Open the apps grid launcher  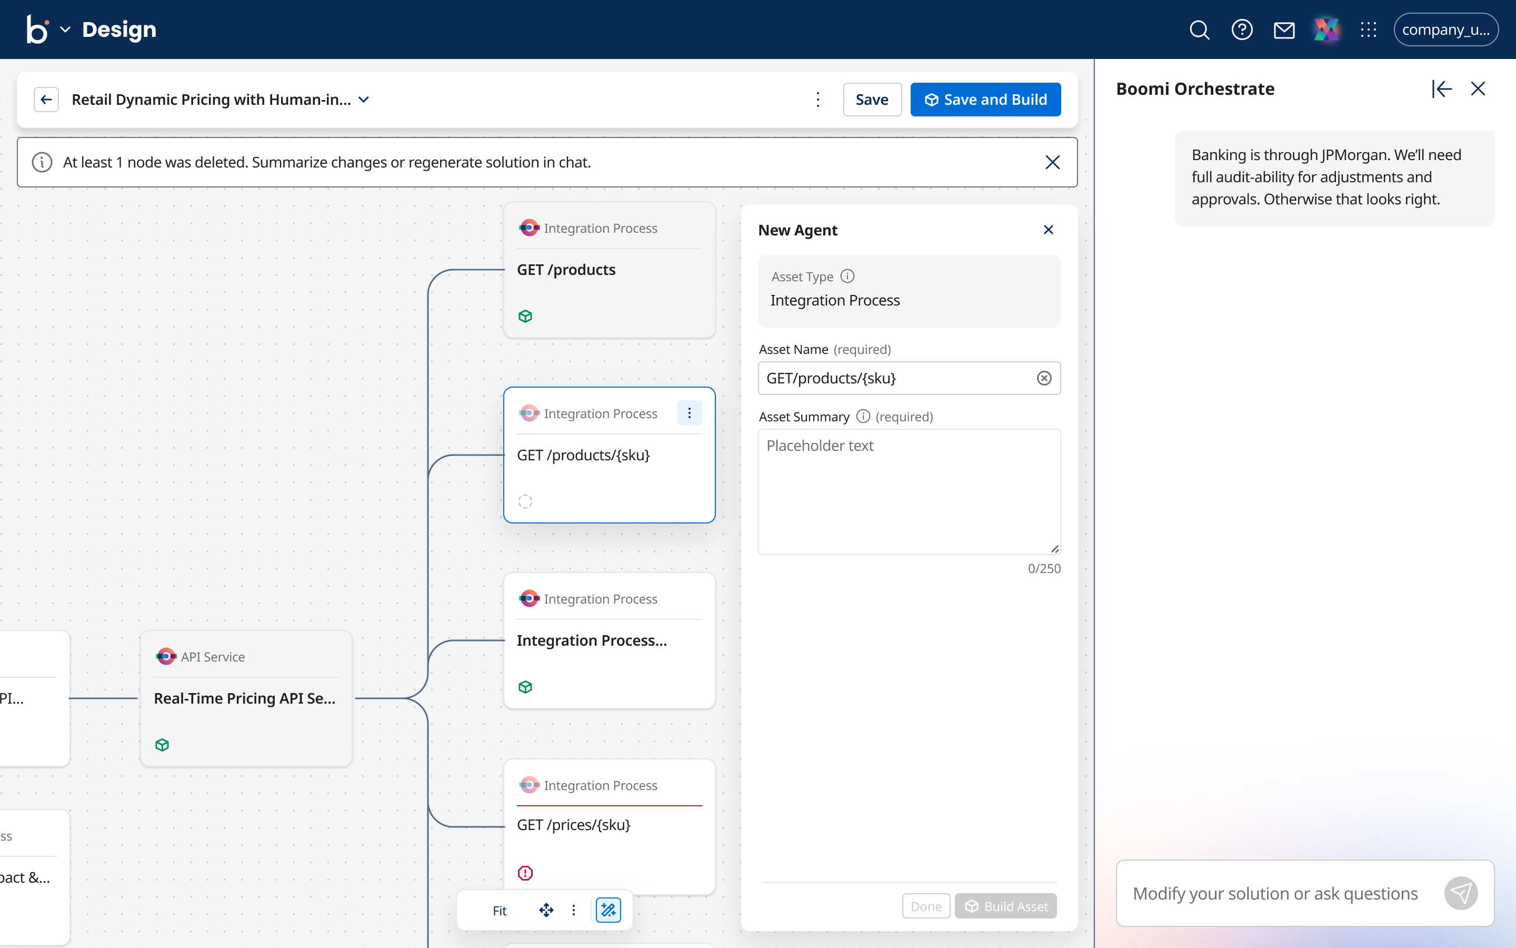tap(1369, 29)
